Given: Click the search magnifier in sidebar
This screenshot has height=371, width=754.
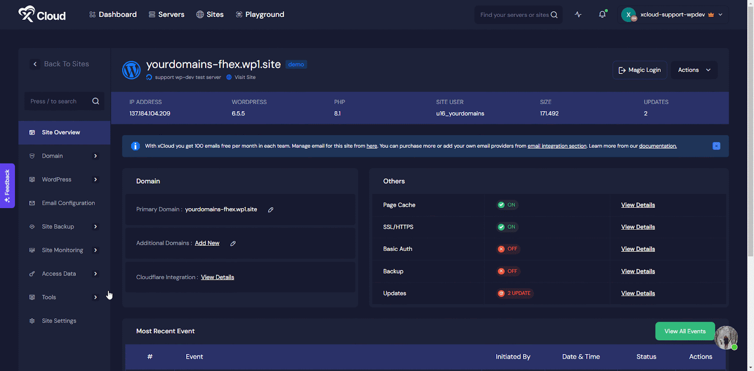Looking at the screenshot, I should tap(96, 101).
